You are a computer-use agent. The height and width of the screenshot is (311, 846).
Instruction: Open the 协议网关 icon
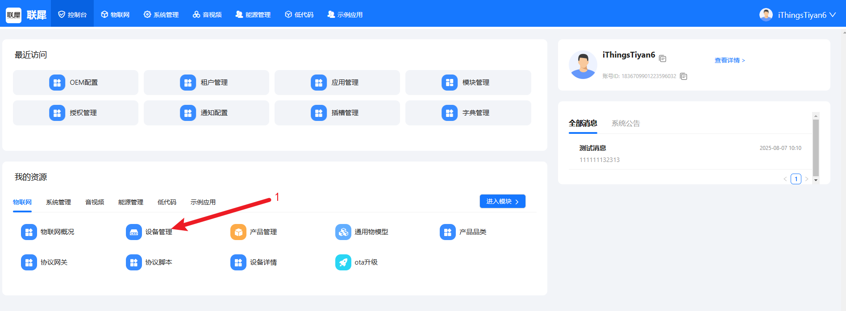[x=29, y=262]
